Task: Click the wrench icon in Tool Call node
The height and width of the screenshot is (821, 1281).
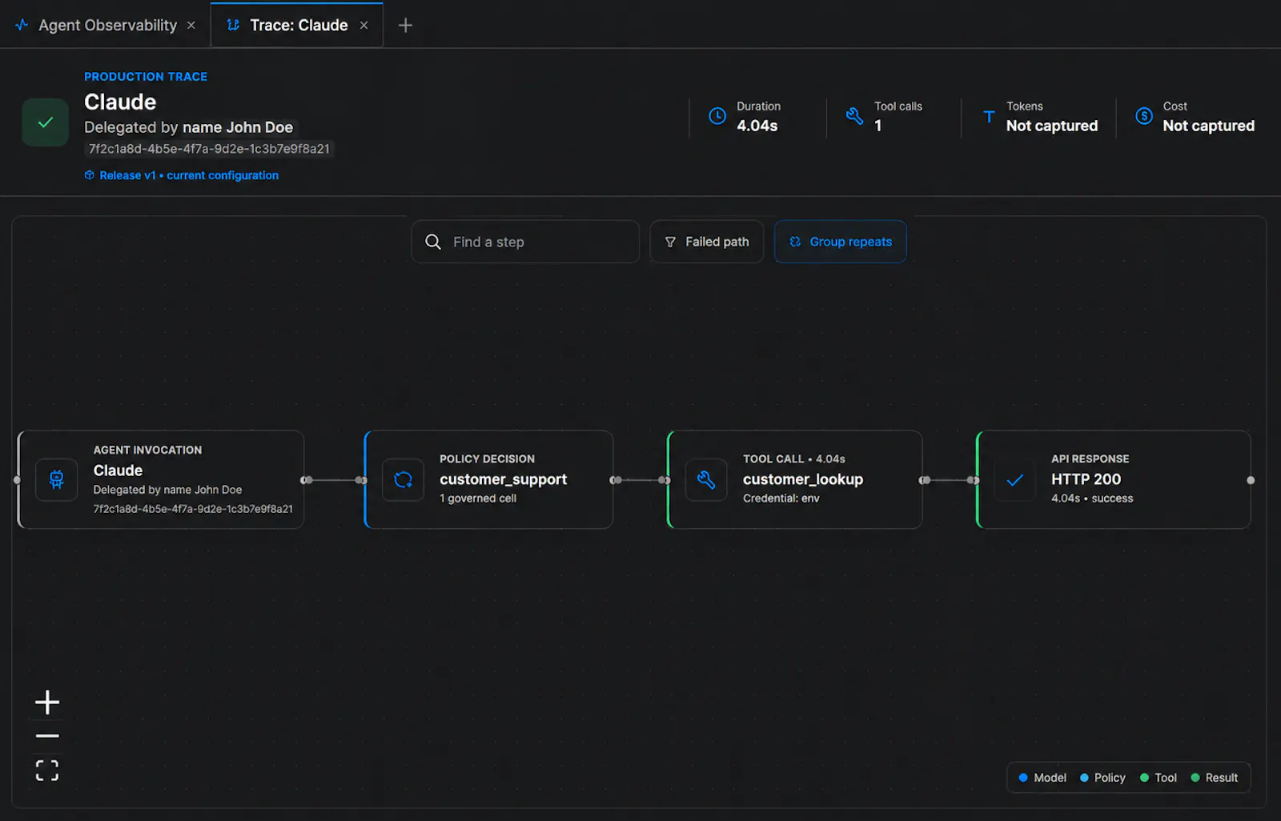Action: (706, 479)
